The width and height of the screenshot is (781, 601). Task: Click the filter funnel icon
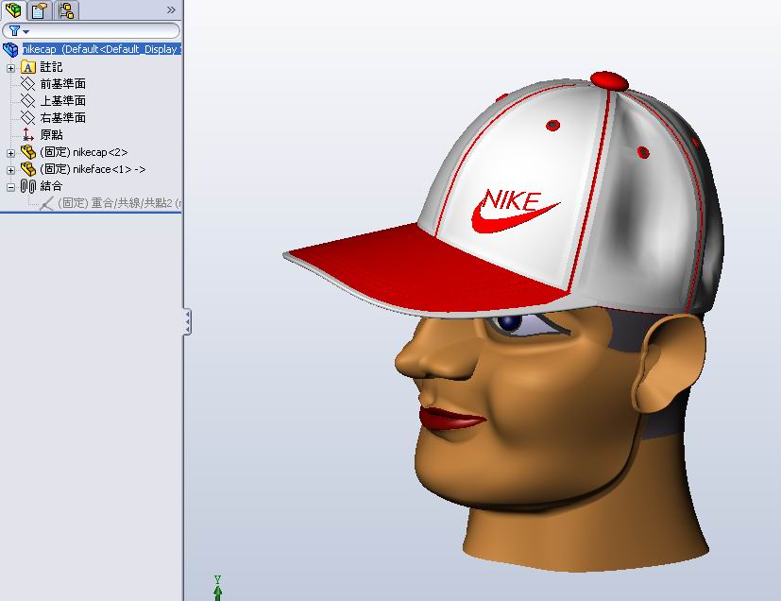14,31
